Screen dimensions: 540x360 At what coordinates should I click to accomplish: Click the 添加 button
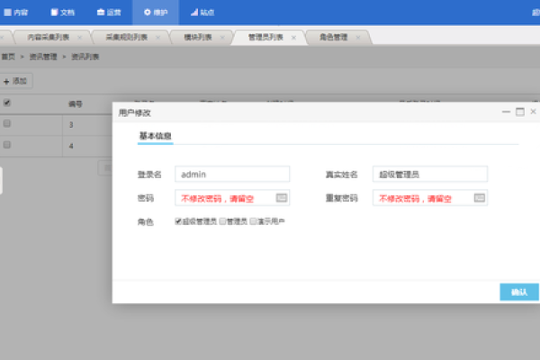(15, 81)
